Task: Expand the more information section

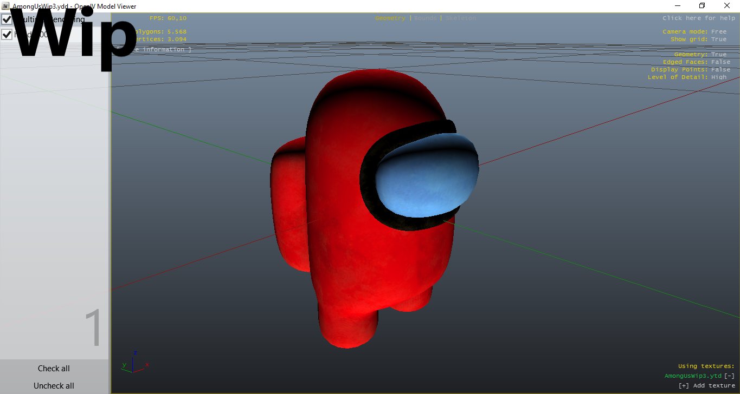Action: [x=153, y=50]
